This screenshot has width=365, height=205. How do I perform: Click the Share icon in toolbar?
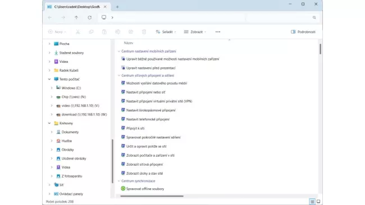131,32
